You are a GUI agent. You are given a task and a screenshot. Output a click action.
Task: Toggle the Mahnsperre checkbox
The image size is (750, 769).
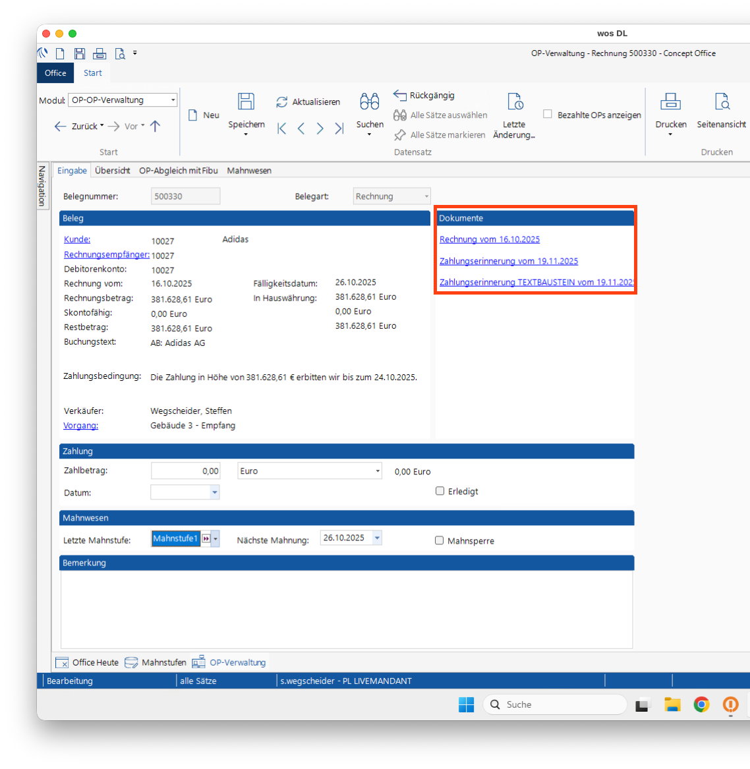(440, 540)
